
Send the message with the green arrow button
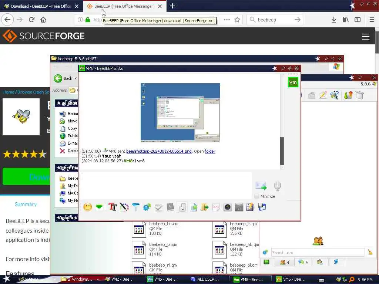(x=261, y=186)
